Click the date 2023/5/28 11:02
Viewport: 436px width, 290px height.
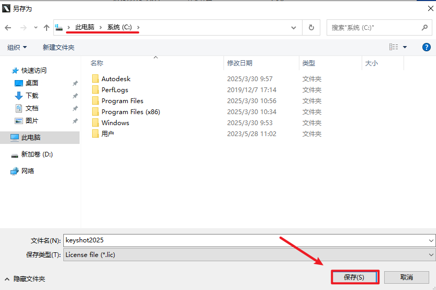click(252, 133)
